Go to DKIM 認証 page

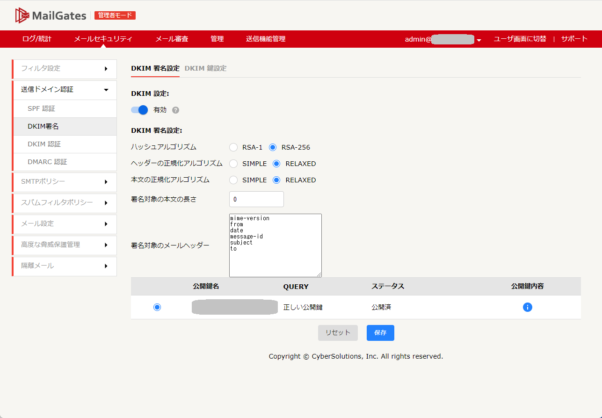(65, 144)
